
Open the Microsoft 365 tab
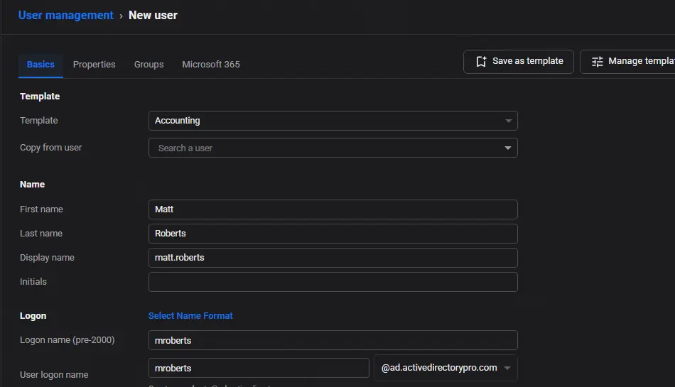[x=211, y=65]
